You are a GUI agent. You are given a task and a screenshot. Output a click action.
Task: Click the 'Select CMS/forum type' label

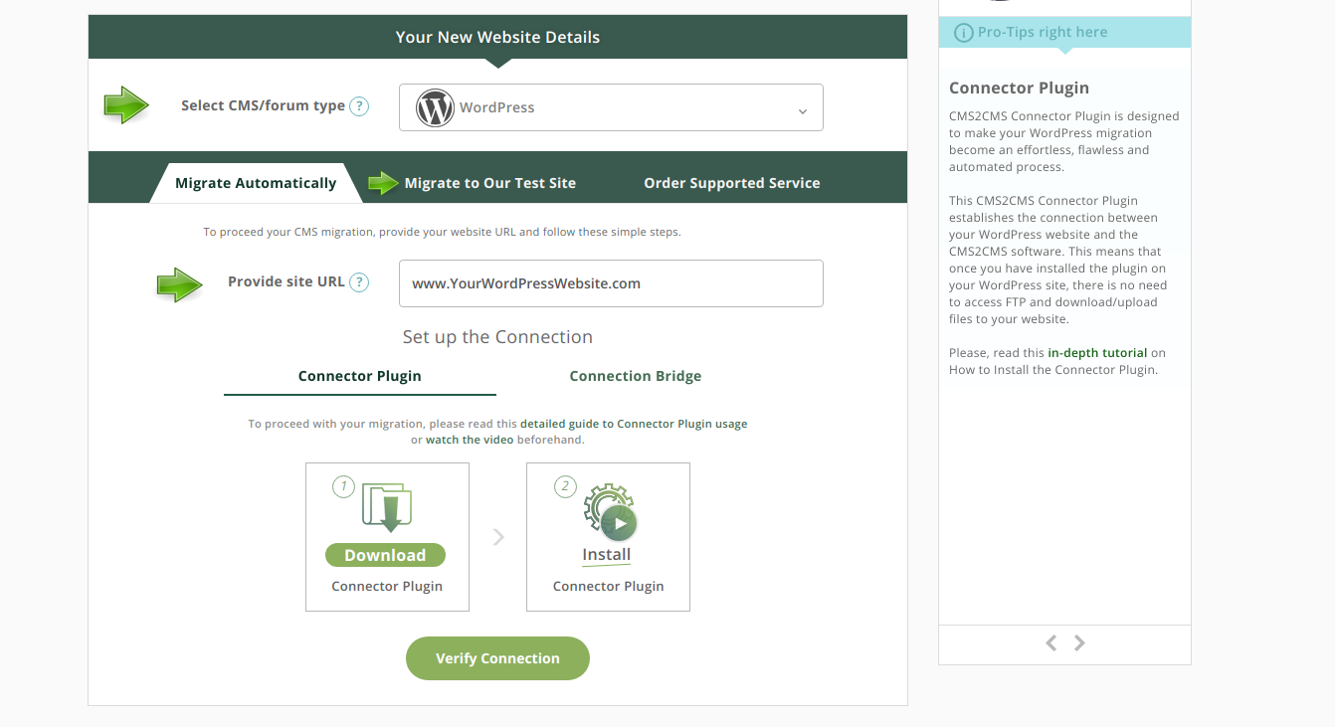263,106
